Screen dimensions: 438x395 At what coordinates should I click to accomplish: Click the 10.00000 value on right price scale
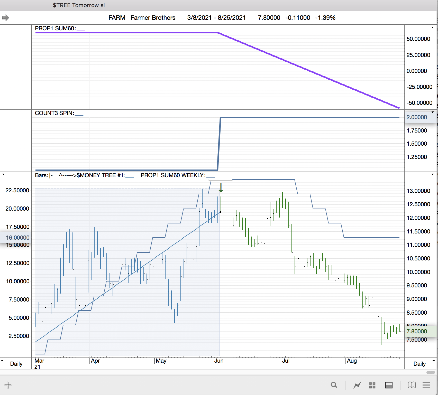point(418,272)
